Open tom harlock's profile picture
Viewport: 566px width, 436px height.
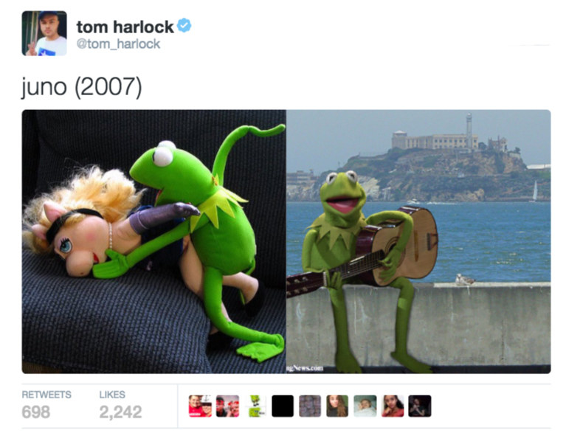pyautogui.click(x=44, y=33)
